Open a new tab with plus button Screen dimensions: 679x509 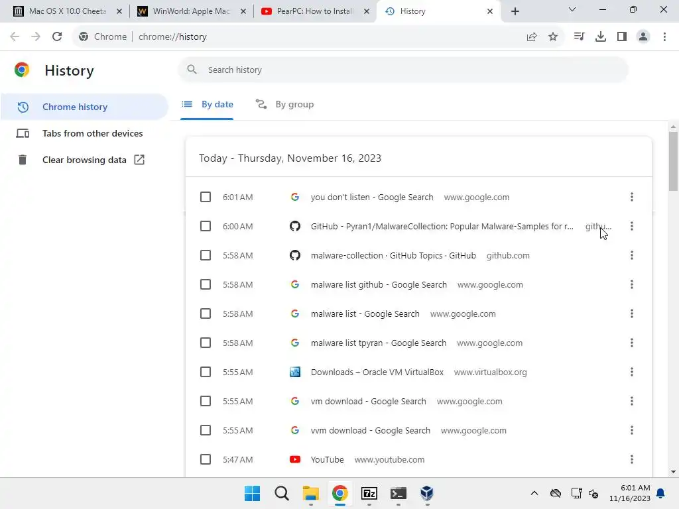(515, 11)
